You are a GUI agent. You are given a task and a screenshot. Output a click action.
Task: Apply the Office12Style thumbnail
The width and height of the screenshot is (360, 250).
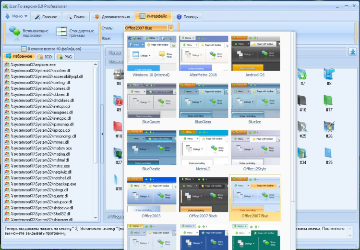pos(255,150)
